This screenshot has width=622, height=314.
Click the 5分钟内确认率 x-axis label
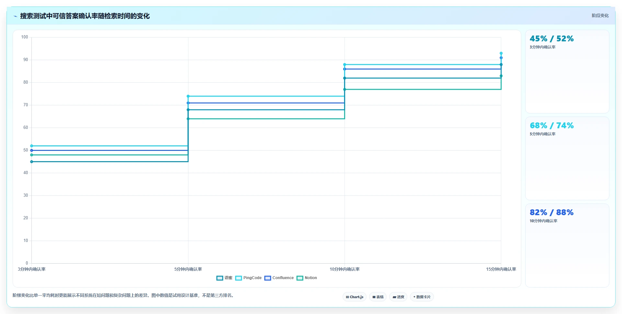pyautogui.click(x=188, y=269)
